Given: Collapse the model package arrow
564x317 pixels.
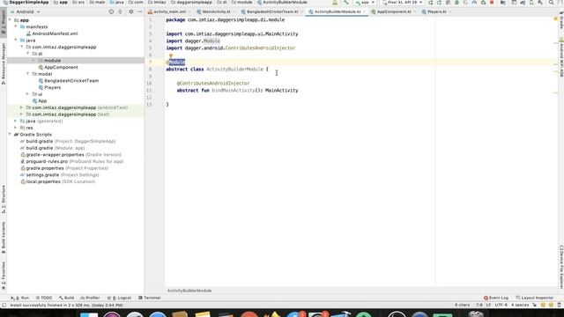Looking at the screenshot, I should [x=28, y=74].
